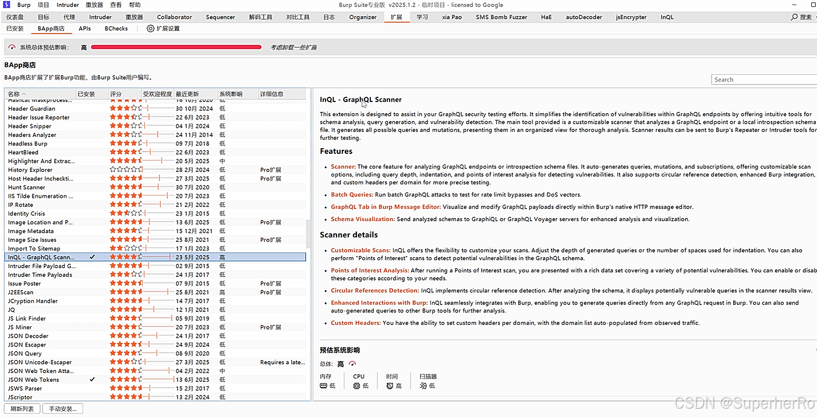The width and height of the screenshot is (817, 418).
Task: Select the Header Guardian row
Action: pyautogui.click(x=155, y=108)
